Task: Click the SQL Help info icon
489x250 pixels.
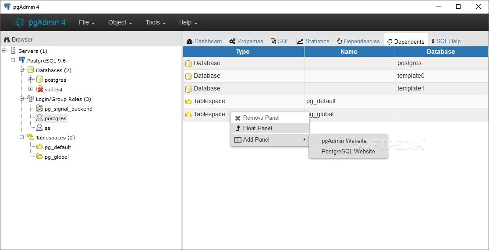Action: click(x=433, y=42)
